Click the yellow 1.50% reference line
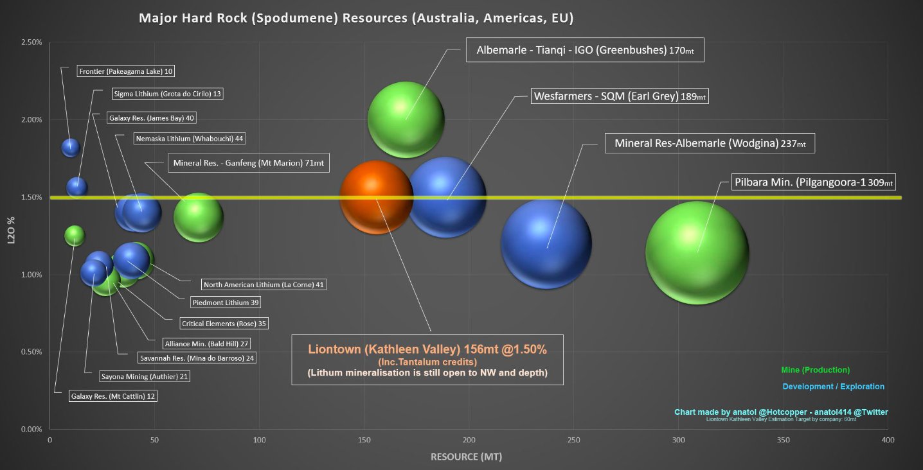923x470 pixels. coord(476,197)
